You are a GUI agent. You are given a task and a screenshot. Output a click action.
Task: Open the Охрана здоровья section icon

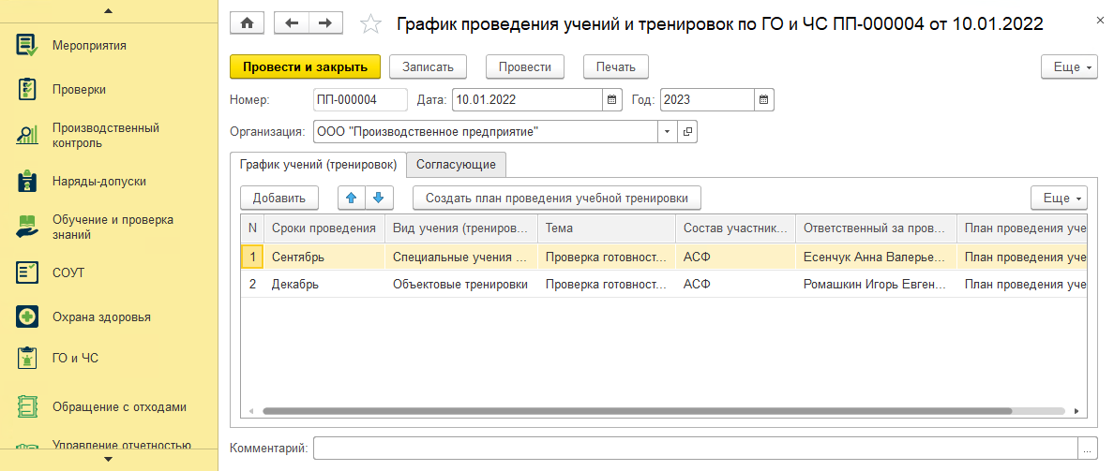(27, 317)
